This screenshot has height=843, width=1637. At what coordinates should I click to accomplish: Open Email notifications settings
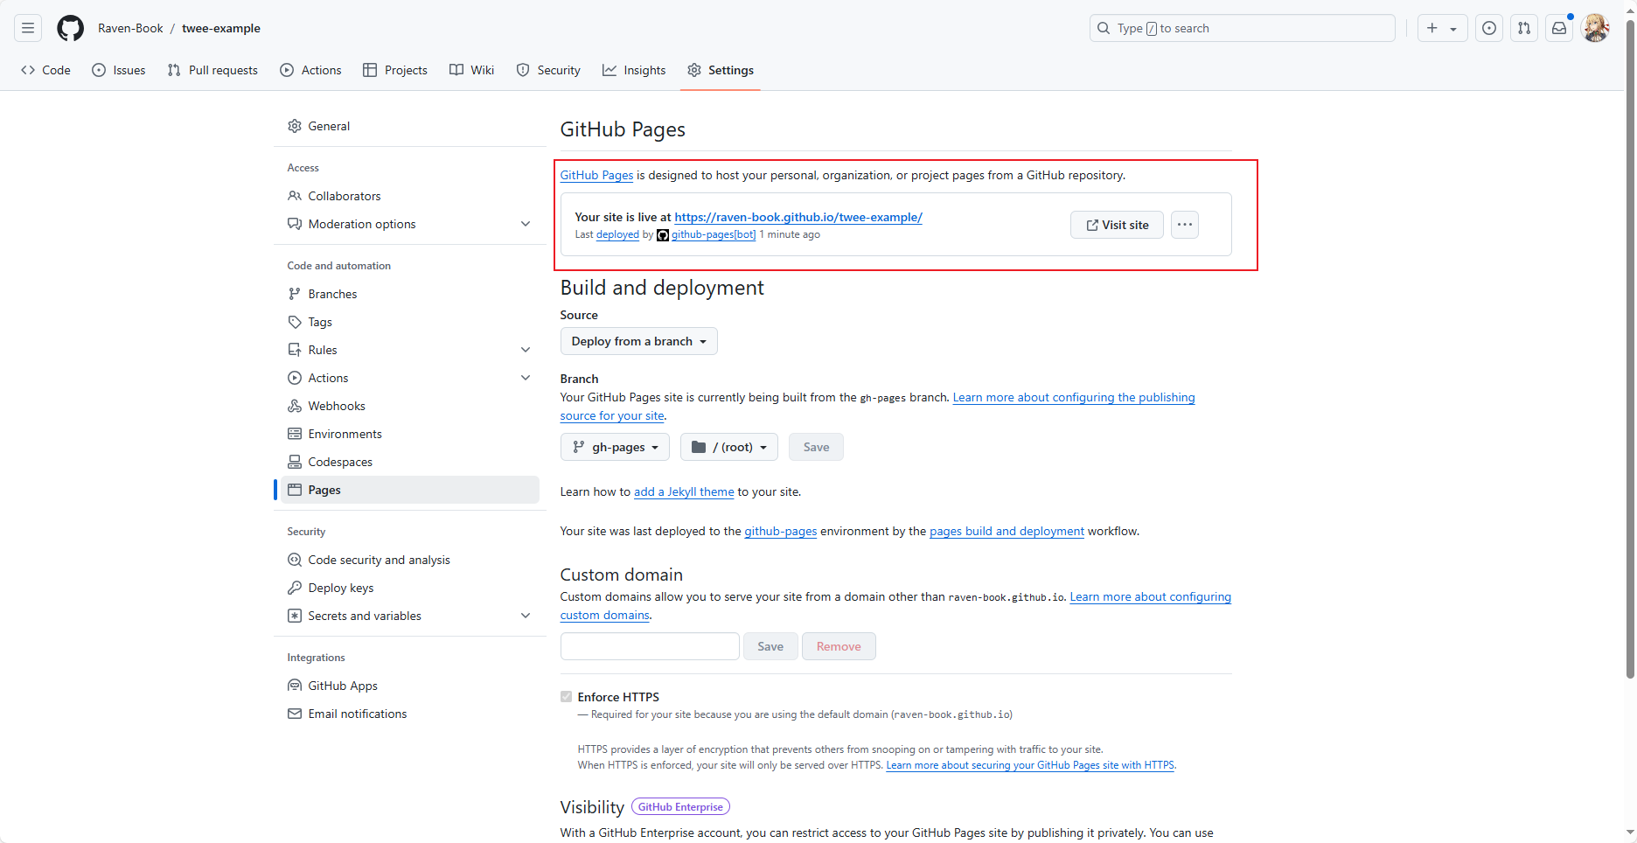point(409,714)
